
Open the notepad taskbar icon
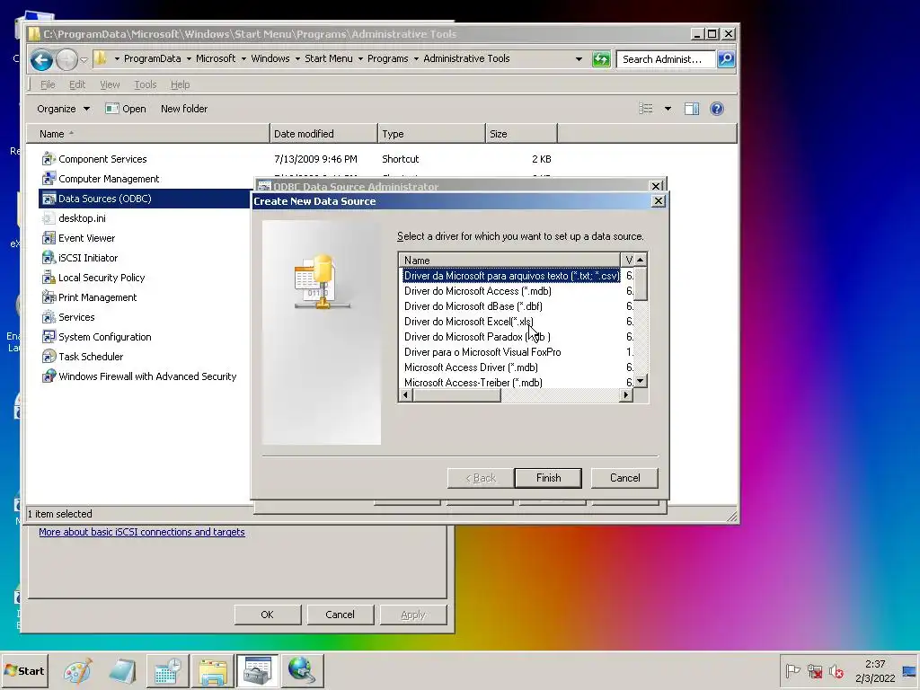point(122,670)
